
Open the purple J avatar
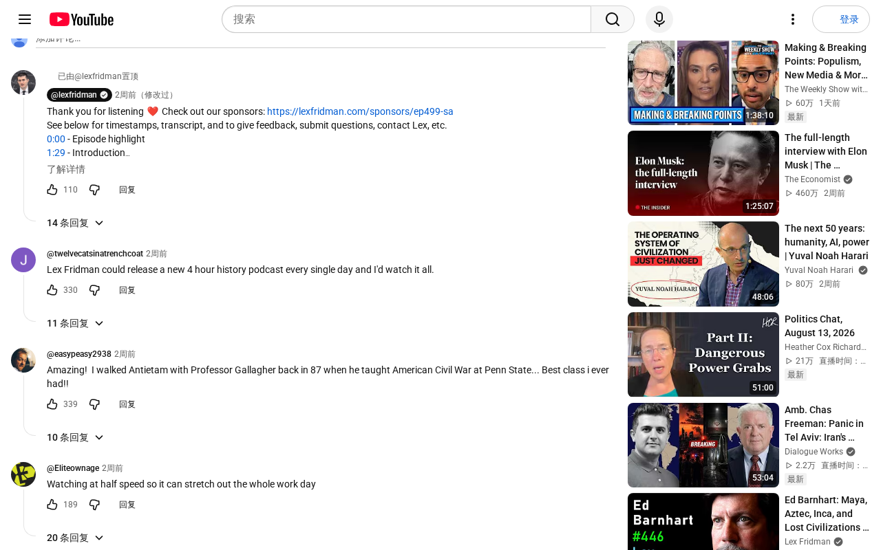(23, 260)
